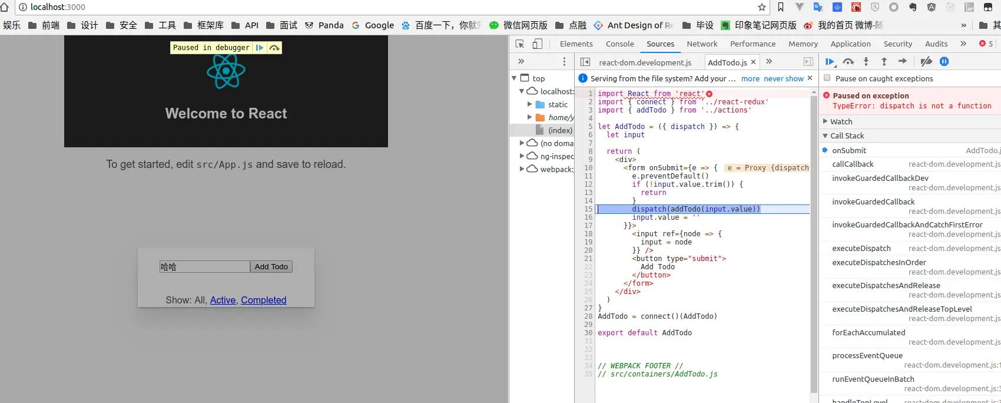The height and width of the screenshot is (403, 1001).
Task: Toggle the device toolbar icon
Action: click(537, 44)
